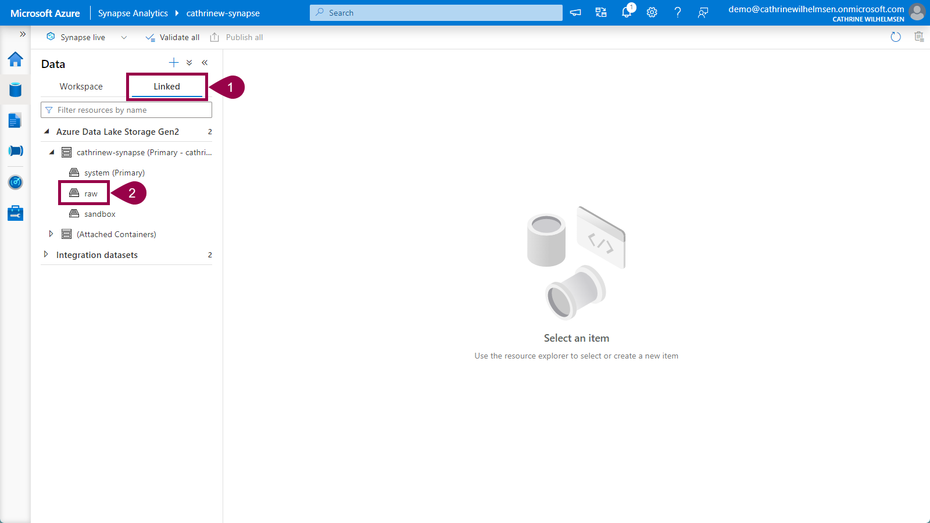Click the refresh icon in toolbar
This screenshot has height=523, width=930.
click(x=896, y=37)
